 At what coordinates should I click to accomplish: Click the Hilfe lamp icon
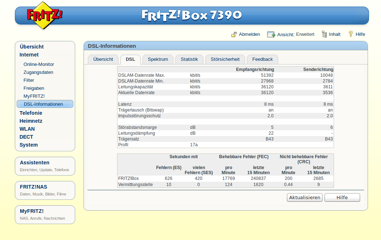click(350, 34)
